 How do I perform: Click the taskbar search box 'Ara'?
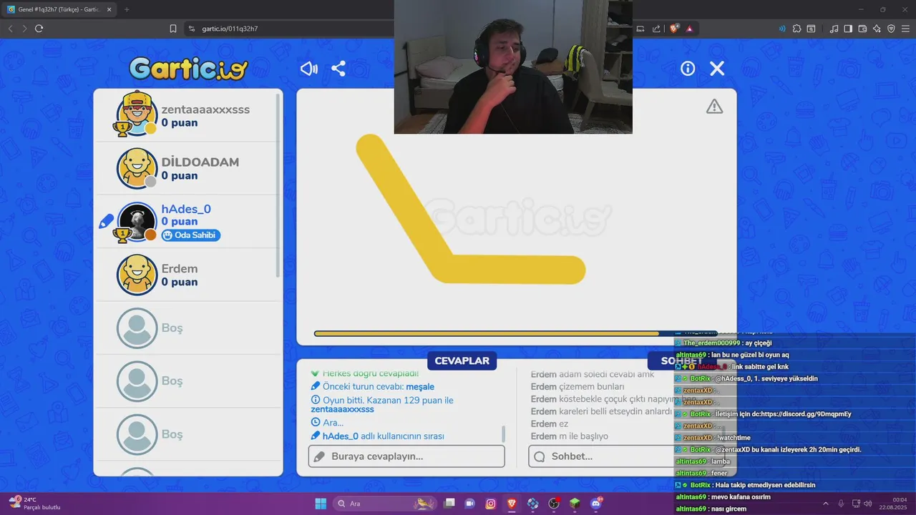tap(384, 504)
